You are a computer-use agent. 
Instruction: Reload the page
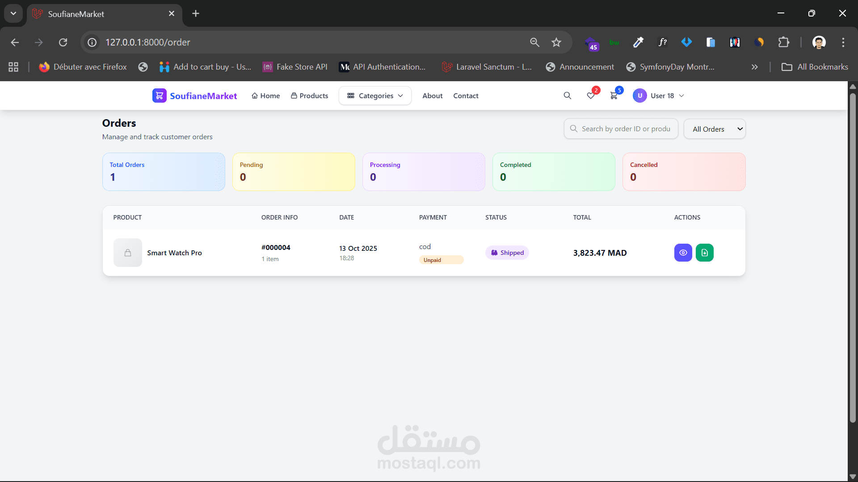pos(63,42)
